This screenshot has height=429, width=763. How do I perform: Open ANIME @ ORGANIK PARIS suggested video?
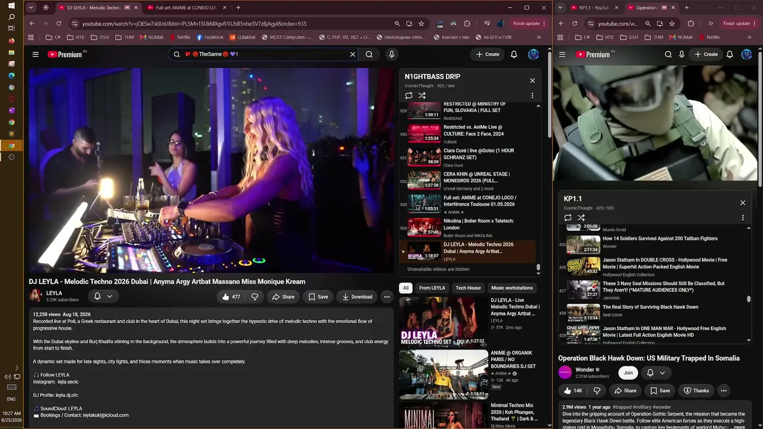click(470, 374)
